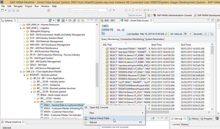Click the search toolbar icon
This screenshot has width=220, height=129.
click(110, 10)
